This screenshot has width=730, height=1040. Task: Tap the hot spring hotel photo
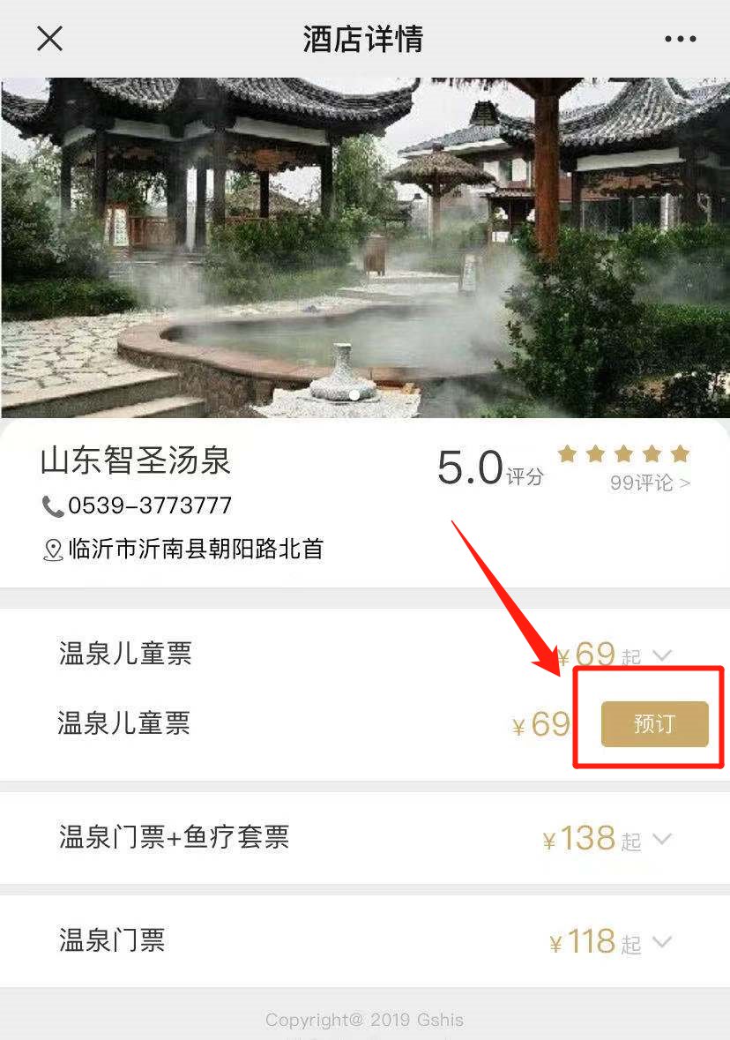point(365,247)
